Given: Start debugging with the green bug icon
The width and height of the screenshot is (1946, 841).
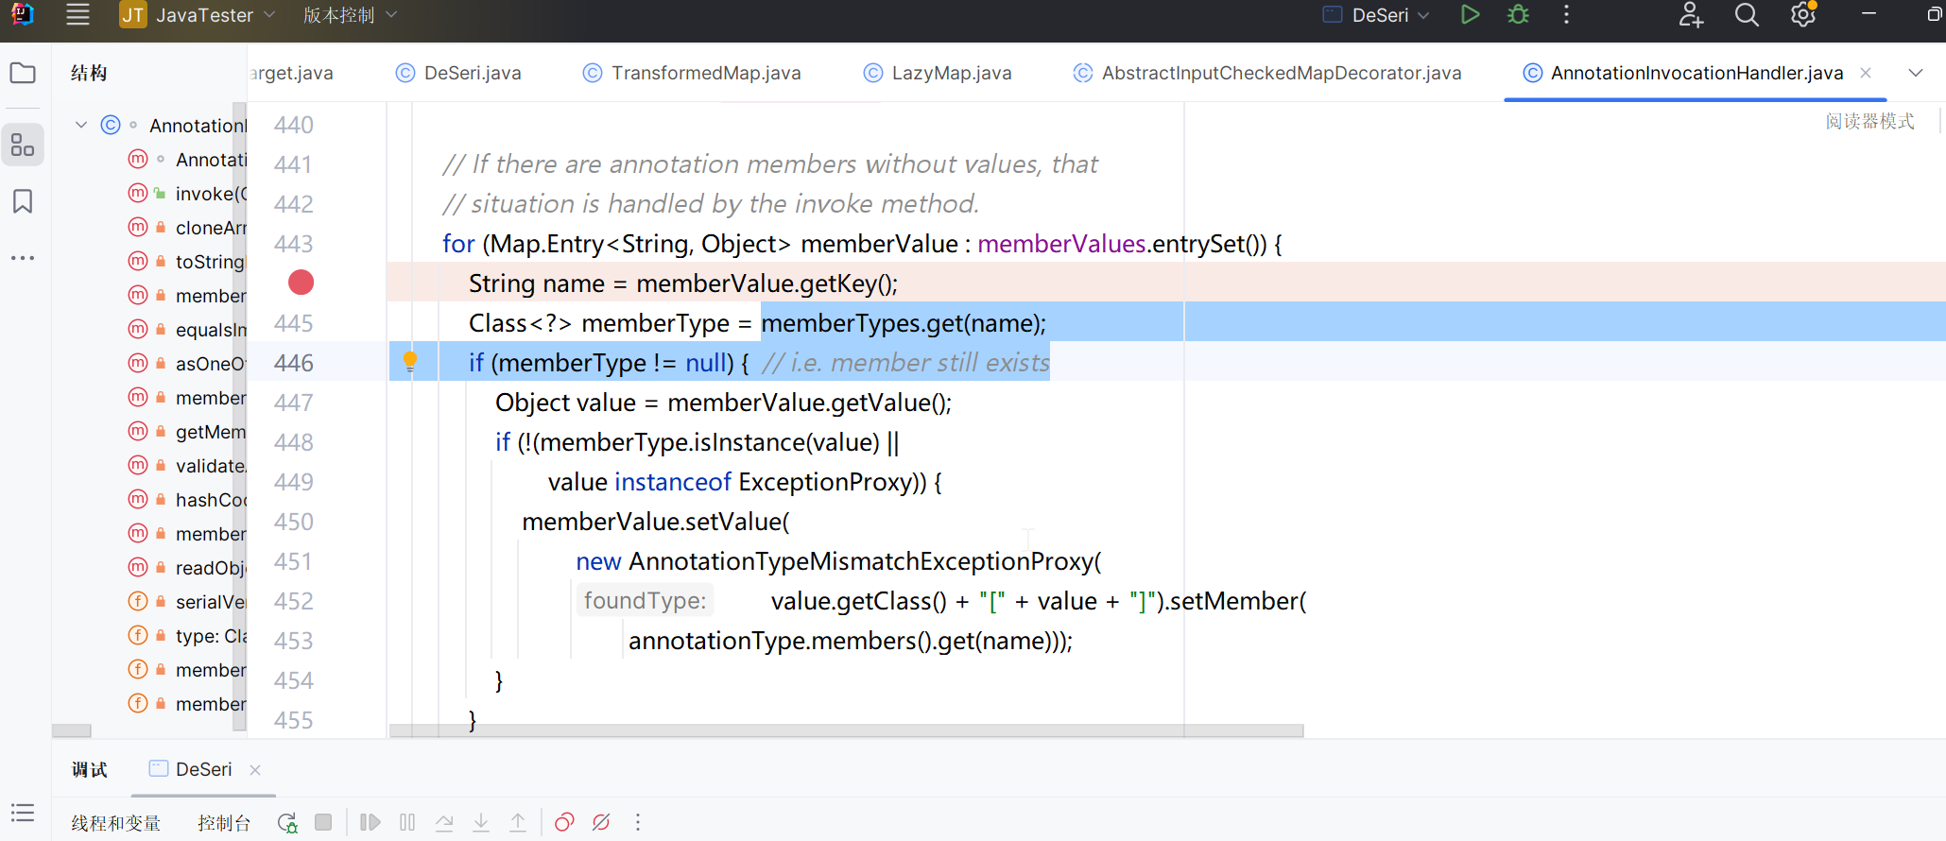Looking at the screenshot, I should tap(1518, 15).
